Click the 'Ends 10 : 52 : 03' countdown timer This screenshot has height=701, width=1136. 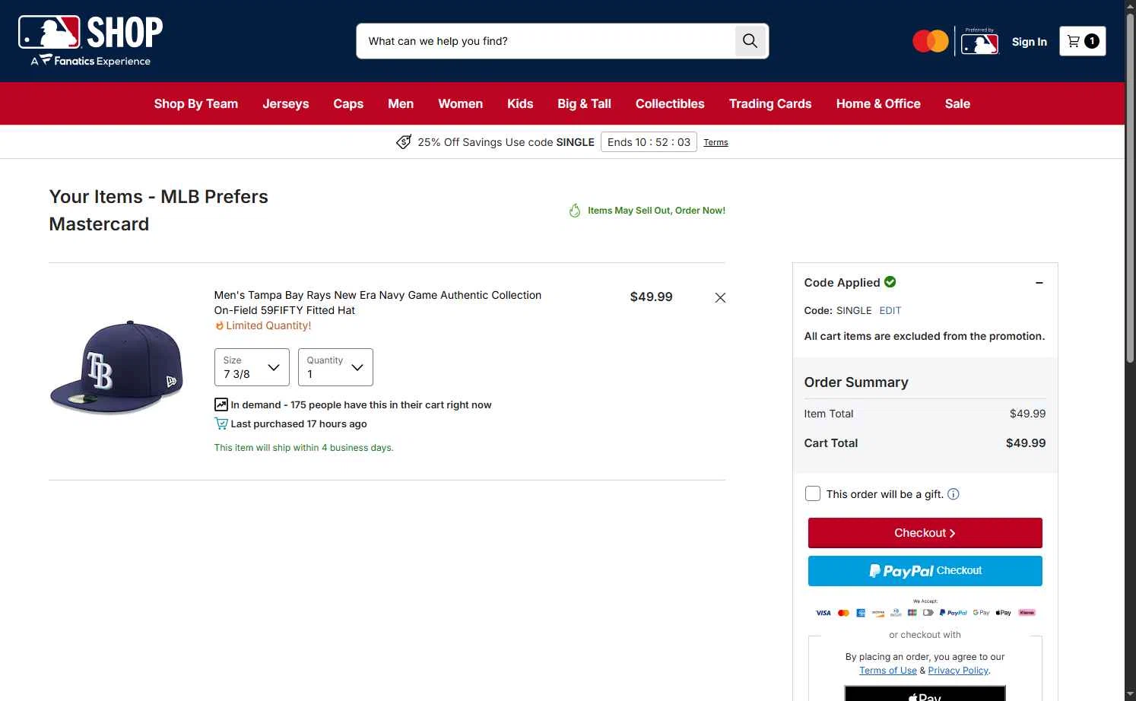[649, 142]
